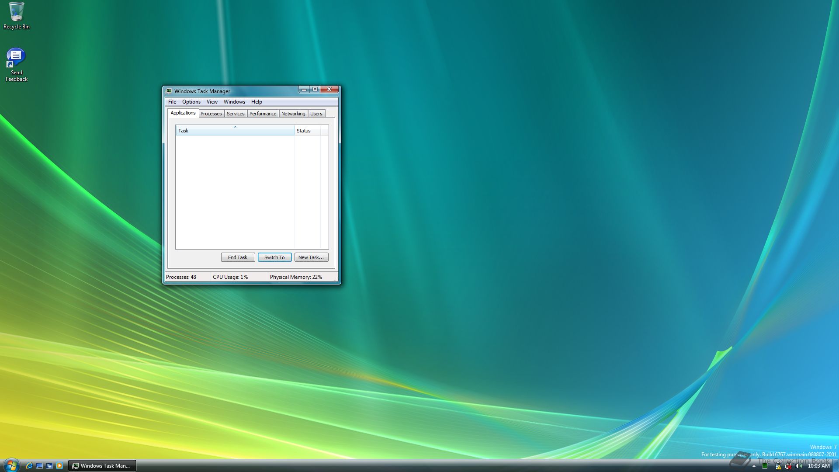Open the View menu

pos(212,102)
